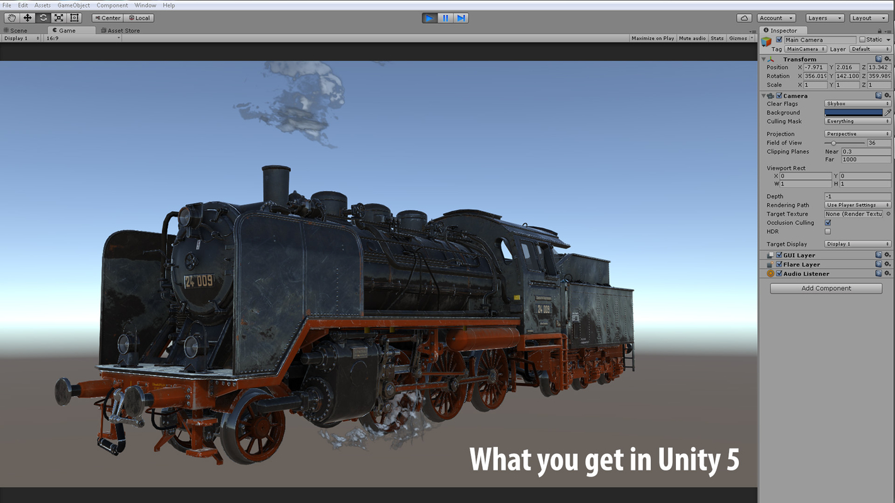Toggle Occlusion Culling off
This screenshot has width=895, height=503.
point(828,223)
